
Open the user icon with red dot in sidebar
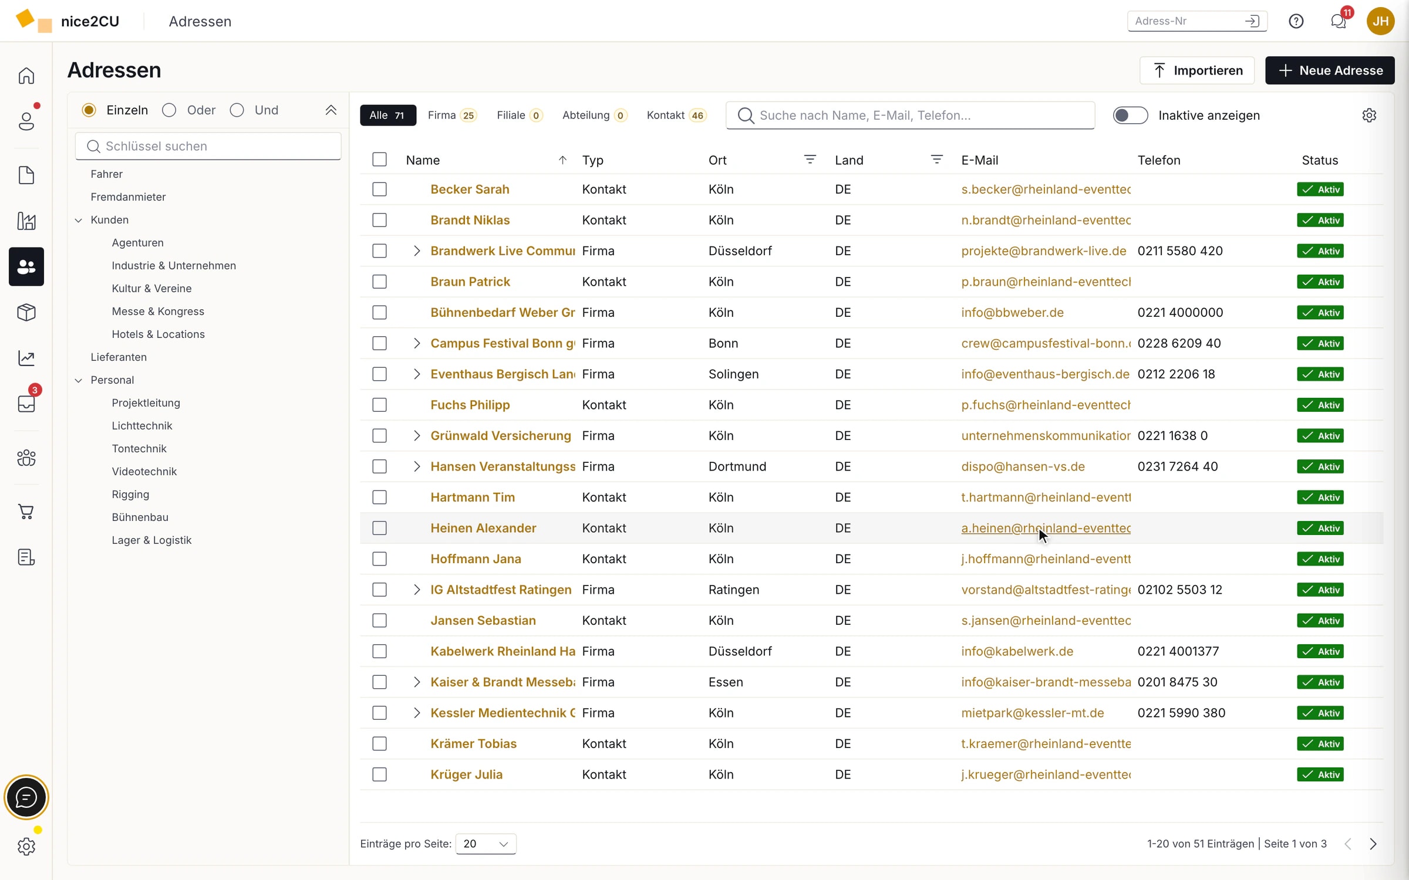coord(26,121)
